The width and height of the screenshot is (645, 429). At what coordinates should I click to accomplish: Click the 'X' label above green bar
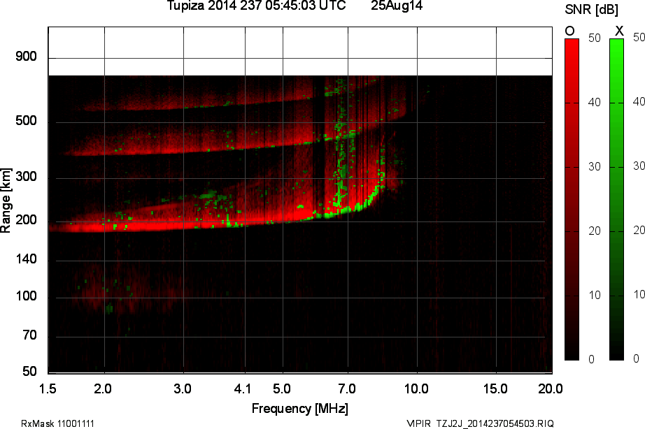(x=618, y=31)
